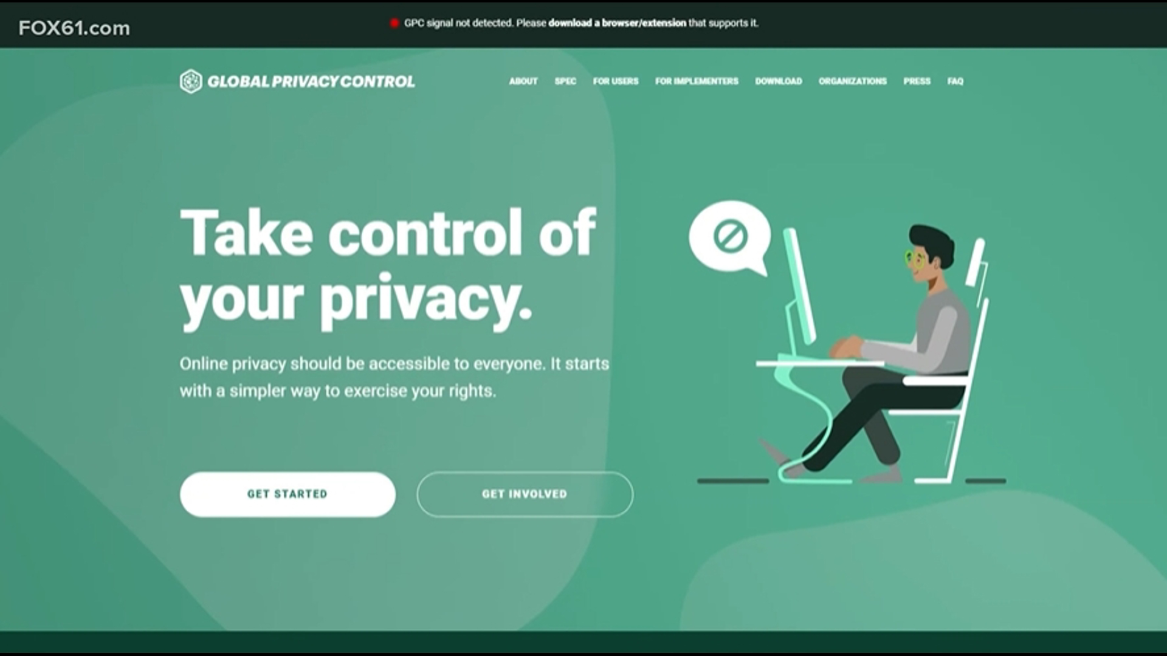Expand the ORGANIZATIONS dropdown menu
This screenshot has height=656, width=1167.
coord(853,81)
